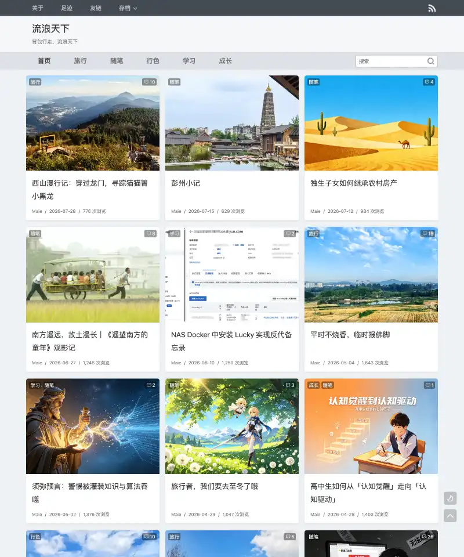This screenshot has width=464, height=557.
Task: Click 随笔 tag on 高中生 card
Action: pyautogui.click(x=328, y=385)
